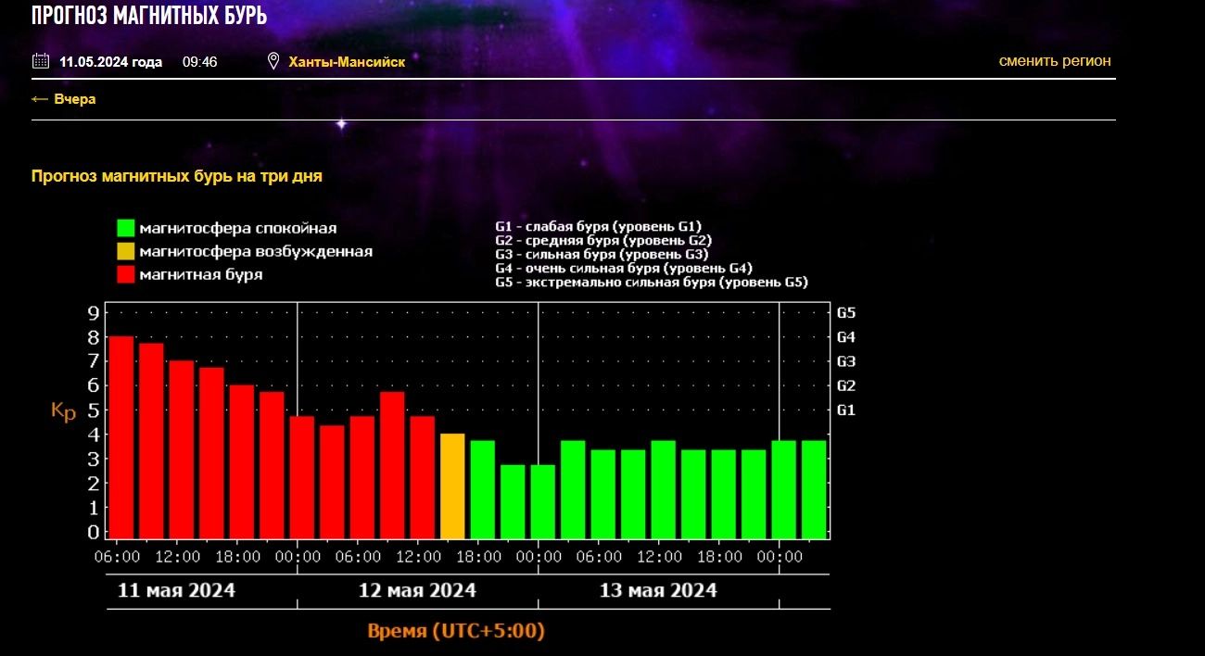The image size is (1205, 656).
Task: Click the 11 мая 2024 date label
Action: tap(176, 590)
